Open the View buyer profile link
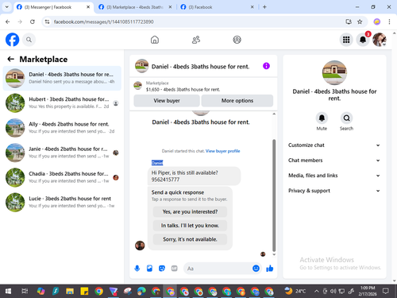397x298 pixels. coord(223,151)
